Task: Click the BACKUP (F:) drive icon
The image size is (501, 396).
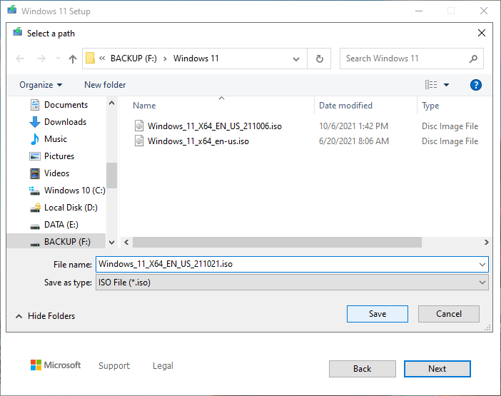Action: pos(35,244)
